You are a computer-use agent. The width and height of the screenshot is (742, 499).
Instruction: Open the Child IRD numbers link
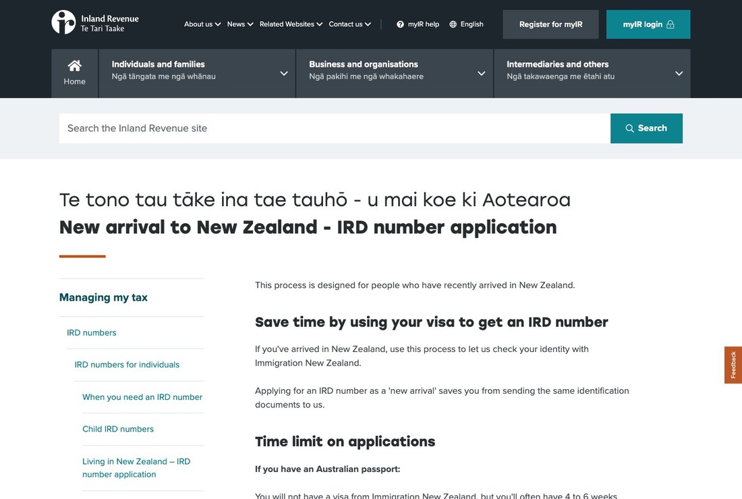[x=118, y=429]
